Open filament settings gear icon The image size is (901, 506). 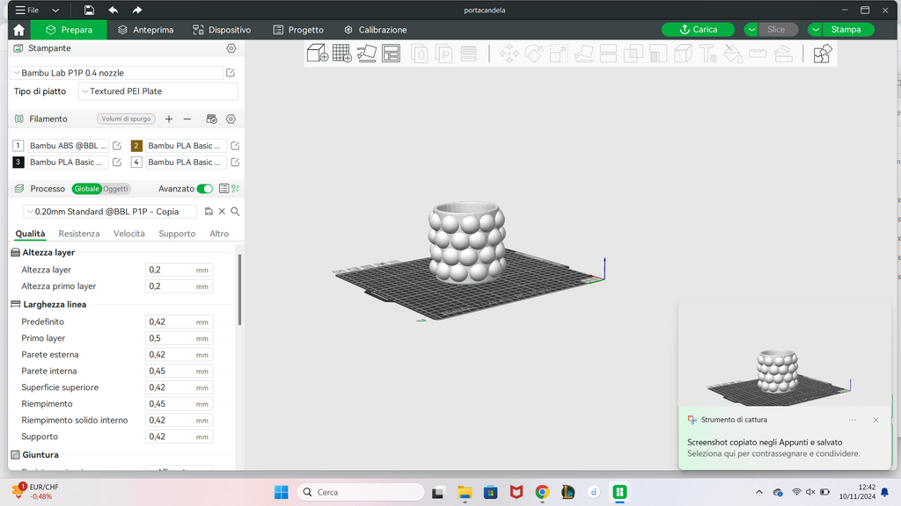(231, 119)
